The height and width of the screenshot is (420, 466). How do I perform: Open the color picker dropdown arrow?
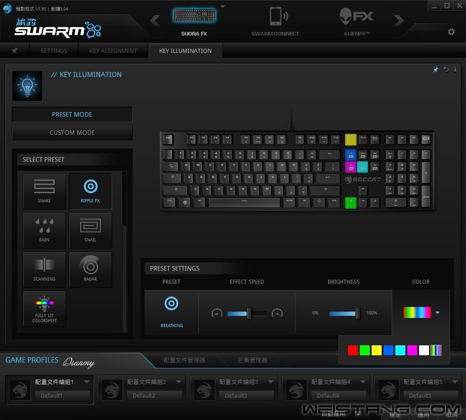click(x=437, y=312)
